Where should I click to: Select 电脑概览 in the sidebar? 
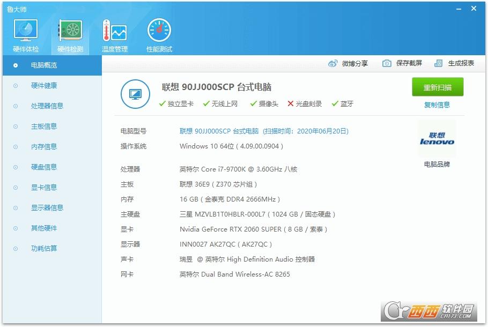click(x=44, y=65)
